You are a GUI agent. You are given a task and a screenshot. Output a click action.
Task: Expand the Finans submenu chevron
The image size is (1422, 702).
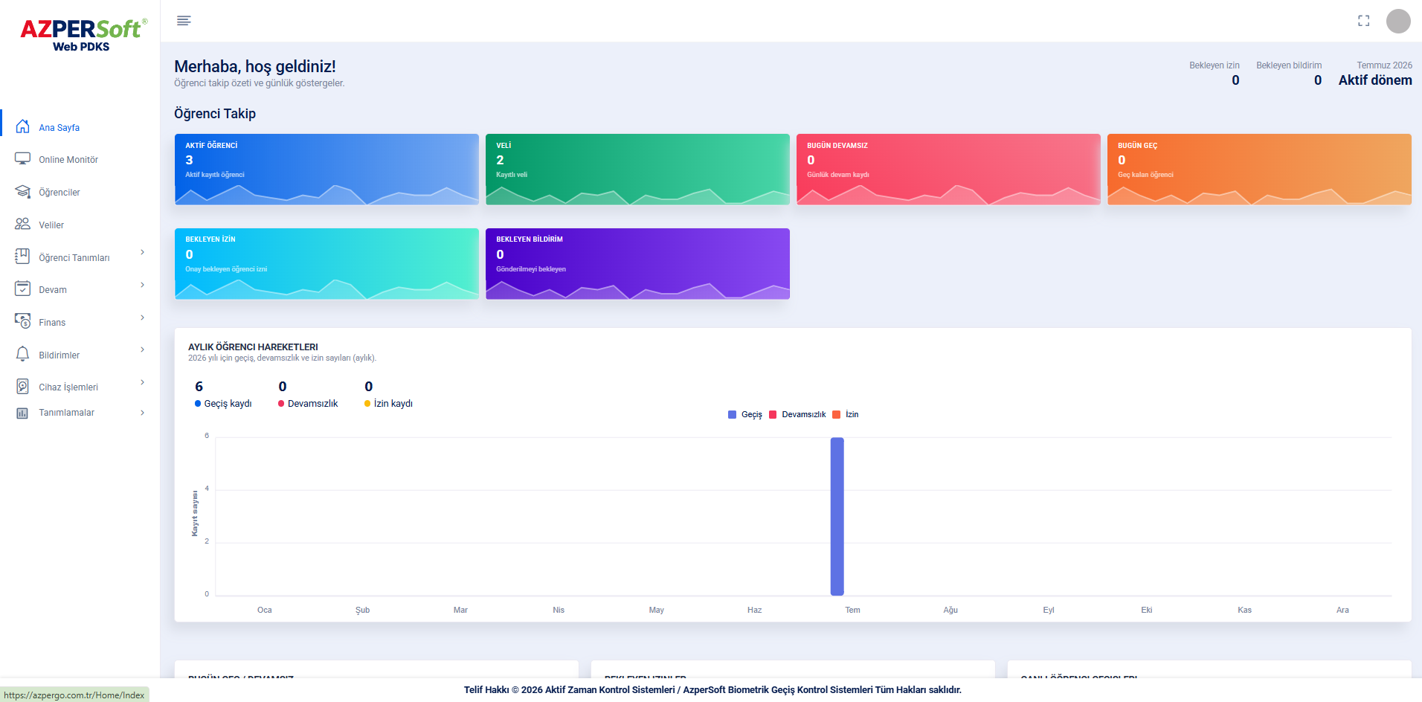[142, 318]
